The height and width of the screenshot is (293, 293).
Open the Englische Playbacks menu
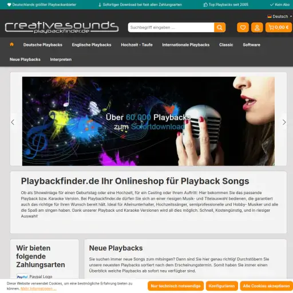click(92, 45)
